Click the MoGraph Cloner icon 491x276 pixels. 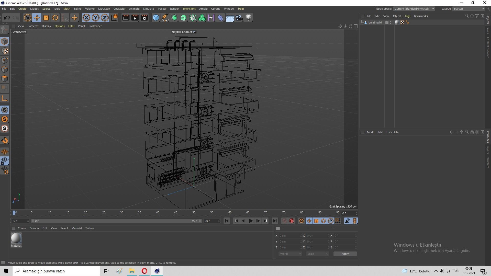point(202,18)
